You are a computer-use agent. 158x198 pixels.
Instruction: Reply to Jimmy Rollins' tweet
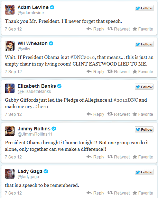(95, 157)
